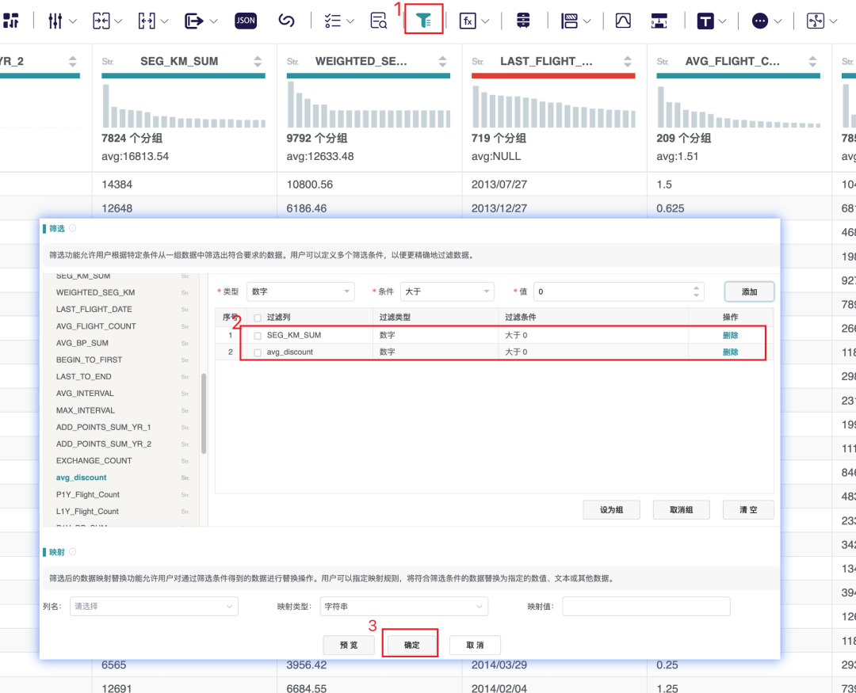Sort the SEG_KM_SUM column
This screenshot has height=693, width=856.
click(x=258, y=61)
